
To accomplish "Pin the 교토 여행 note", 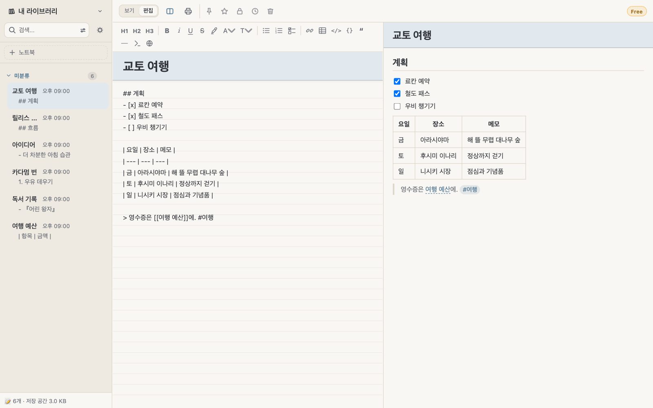I will pos(209,11).
